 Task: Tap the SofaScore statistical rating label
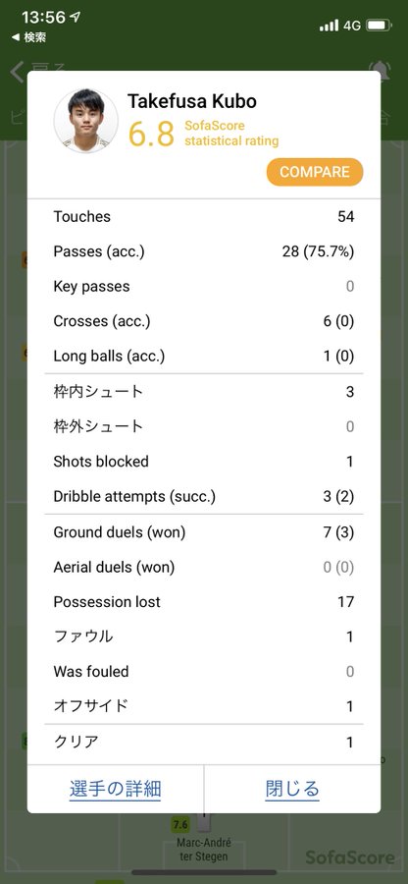231,133
